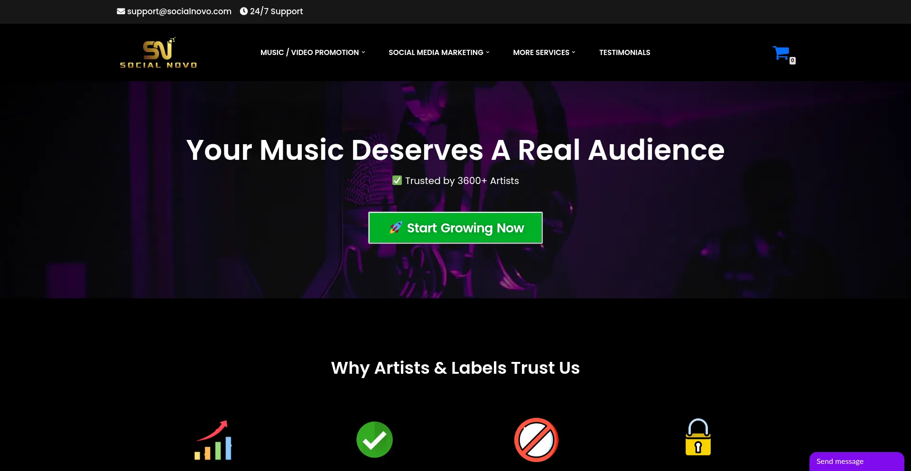This screenshot has height=471, width=911.
Task: Open the Send message chat widget
Action: (x=856, y=462)
